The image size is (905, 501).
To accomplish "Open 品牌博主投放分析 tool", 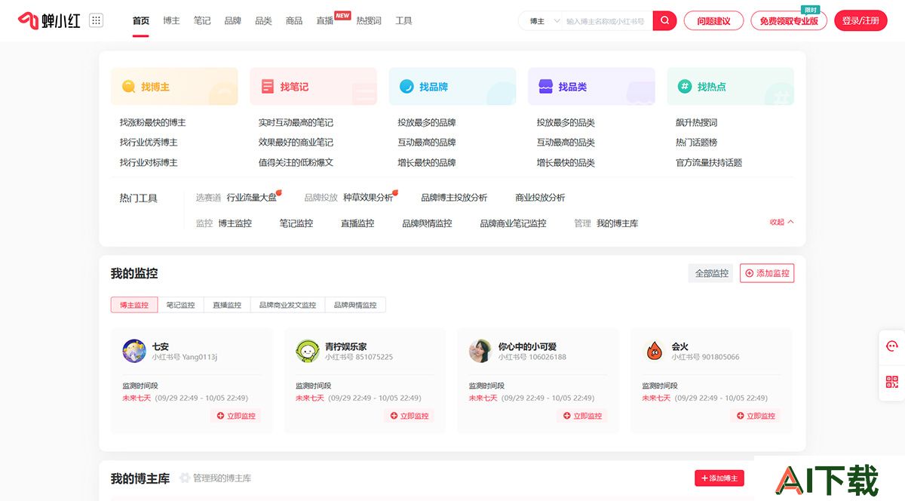I will (454, 198).
